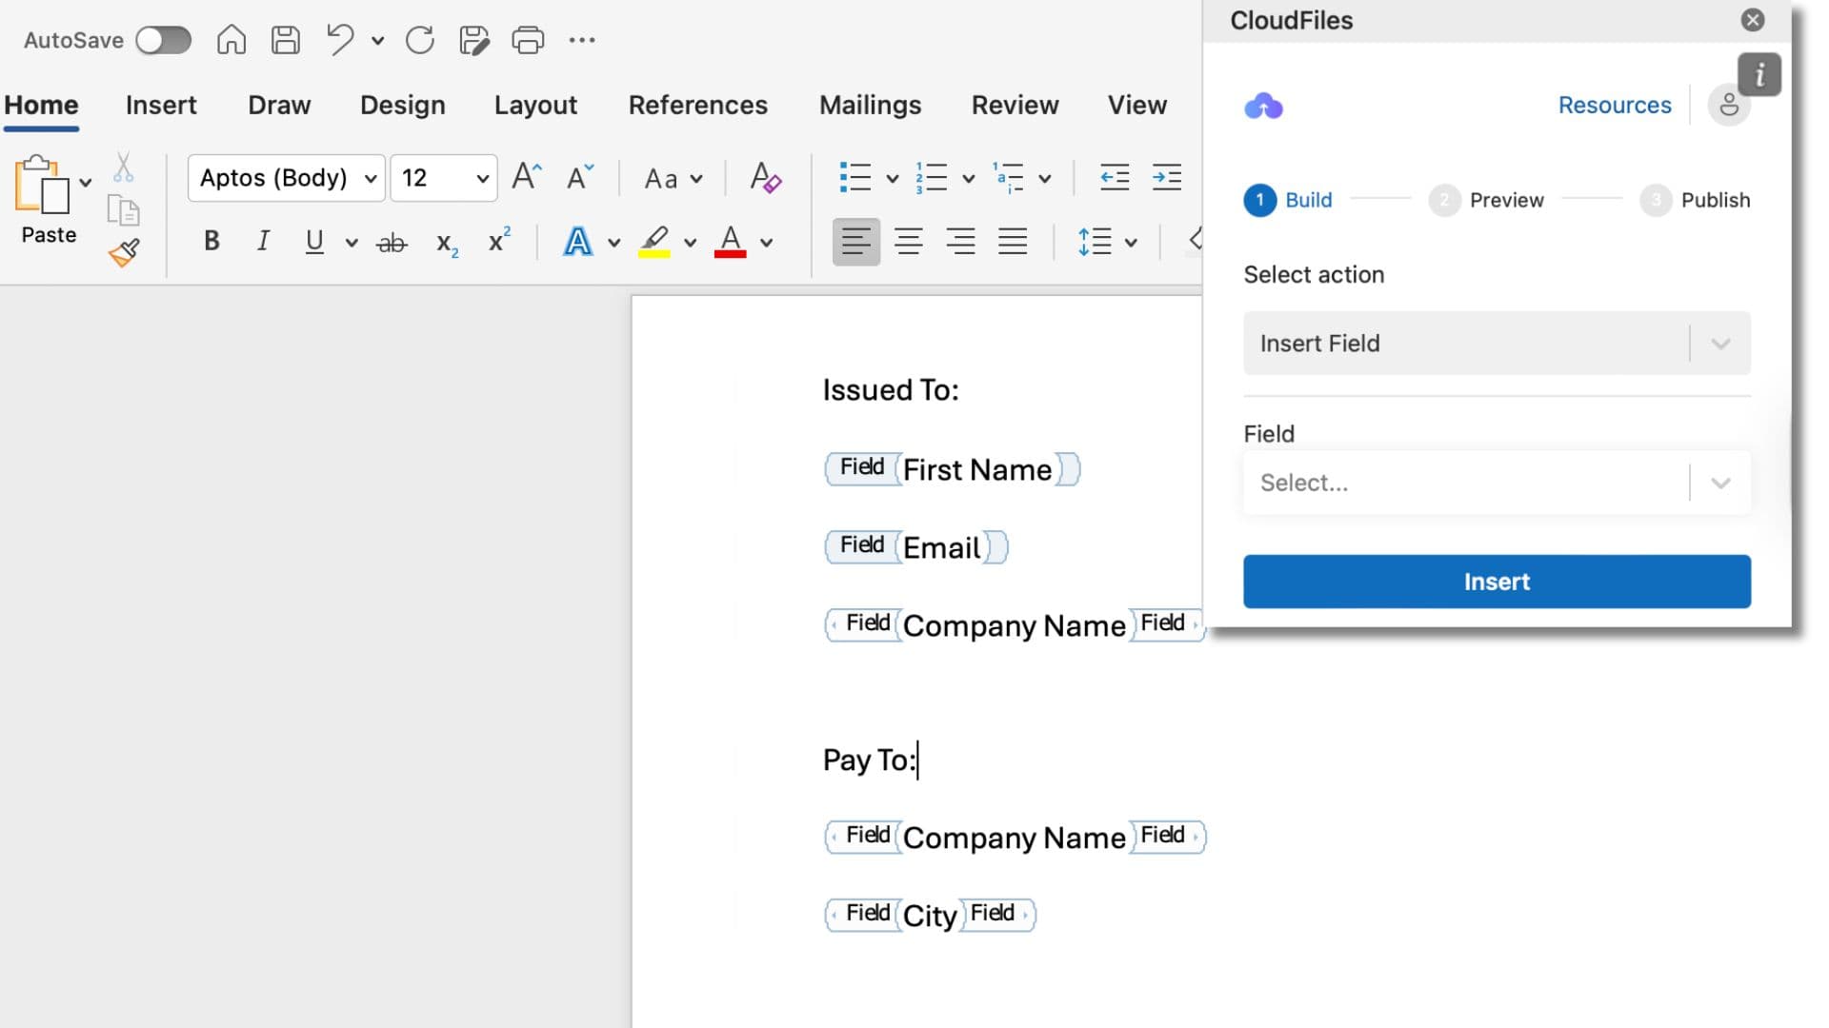
Task: Click the Copy icon below the scissors
Action: click(x=124, y=209)
